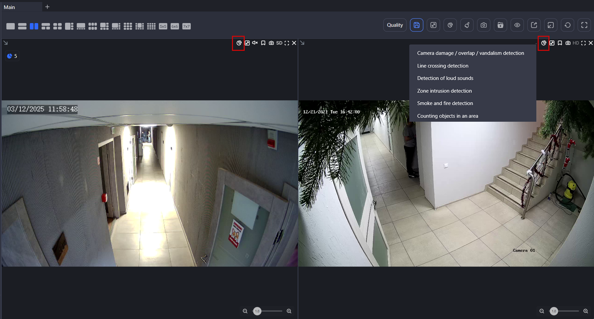594x319 pixels.
Task: Toggle the eye visibility icon in toolbar
Action: (517, 25)
